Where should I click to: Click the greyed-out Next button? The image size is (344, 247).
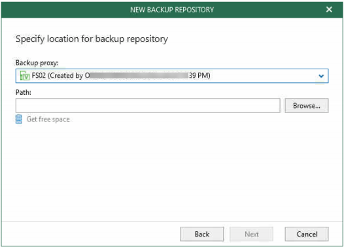pyautogui.click(x=251, y=234)
